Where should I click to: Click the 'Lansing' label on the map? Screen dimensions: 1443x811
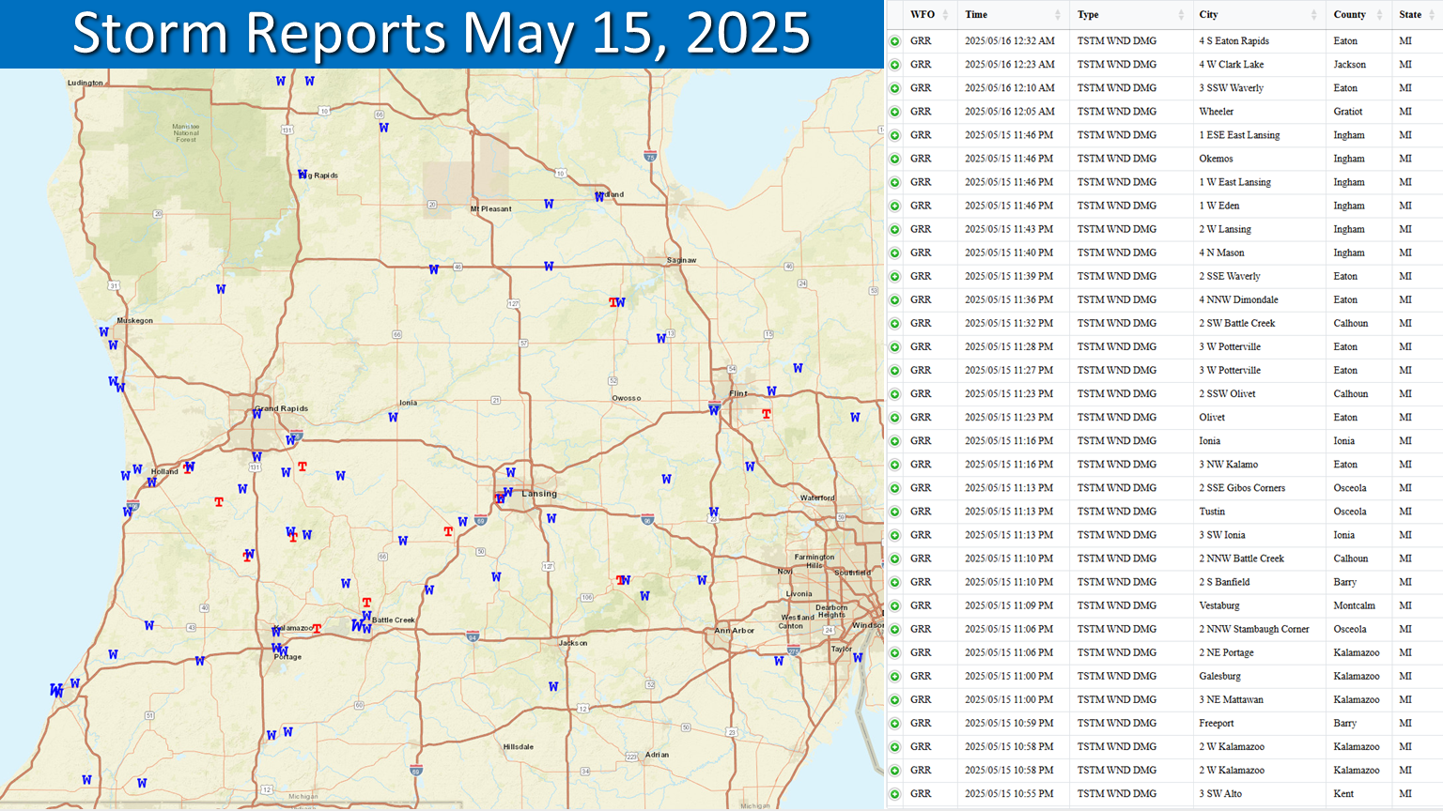click(539, 494)
